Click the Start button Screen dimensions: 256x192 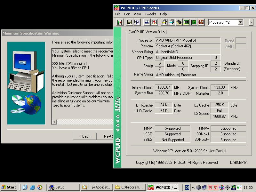pyautogui.click(x=9, y=188)
